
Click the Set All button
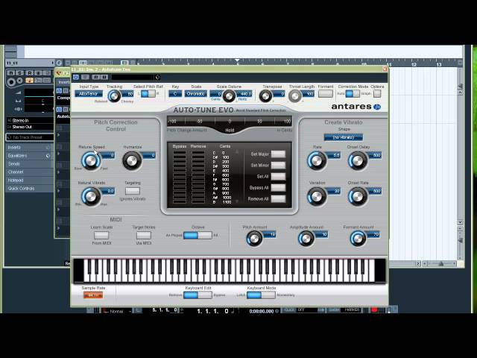[278, 176]
